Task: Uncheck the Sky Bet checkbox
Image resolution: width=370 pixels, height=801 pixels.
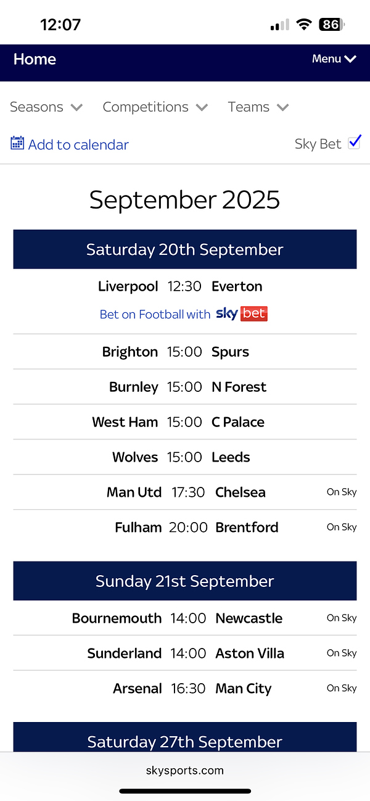Action: (354, 143)
